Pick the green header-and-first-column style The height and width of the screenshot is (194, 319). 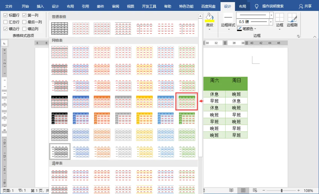[187, 118]
